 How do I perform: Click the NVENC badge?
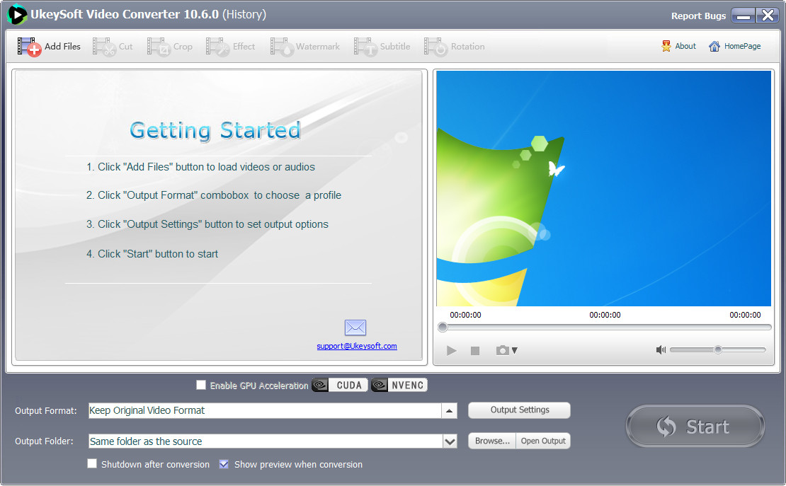click(399, 385)
